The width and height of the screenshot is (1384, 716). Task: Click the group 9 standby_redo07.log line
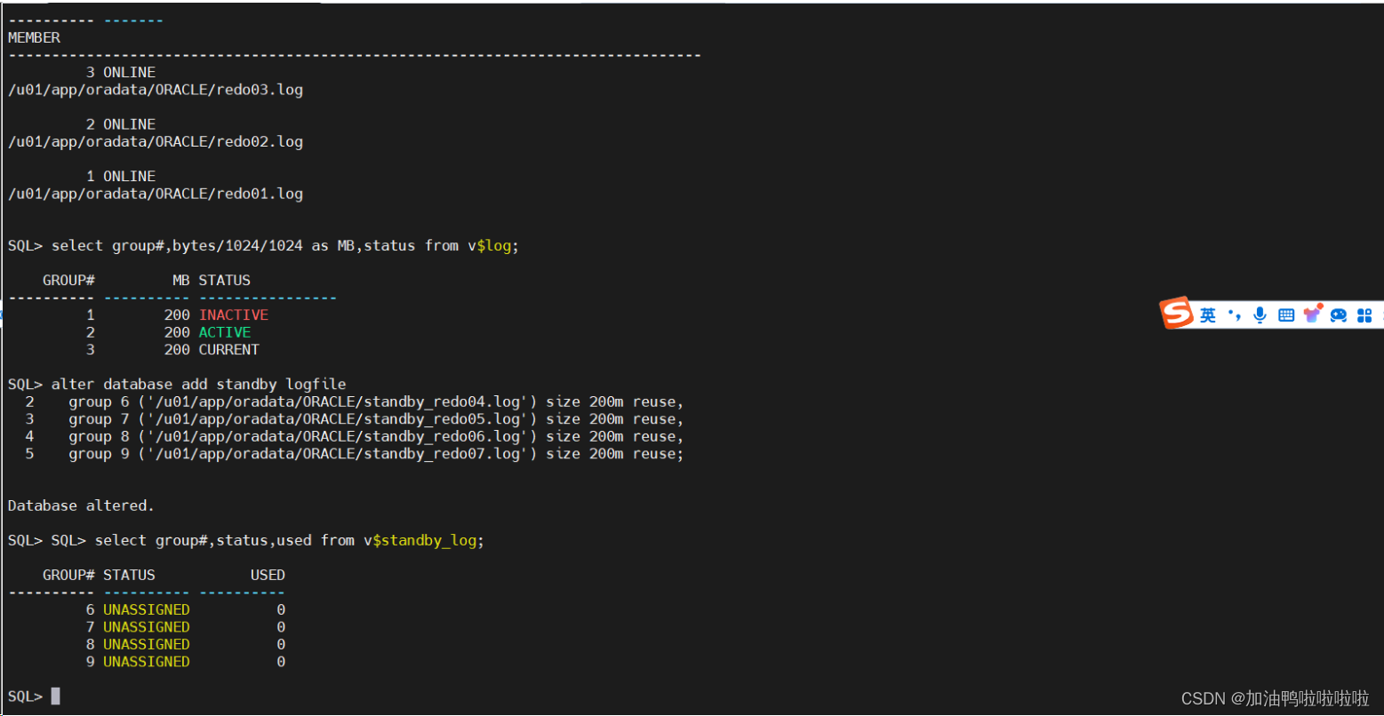click(376, 454)
